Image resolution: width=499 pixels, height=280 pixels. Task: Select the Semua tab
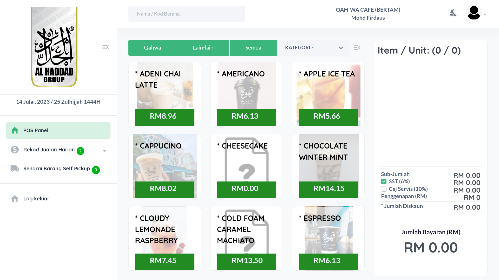[x=253, y=48]
